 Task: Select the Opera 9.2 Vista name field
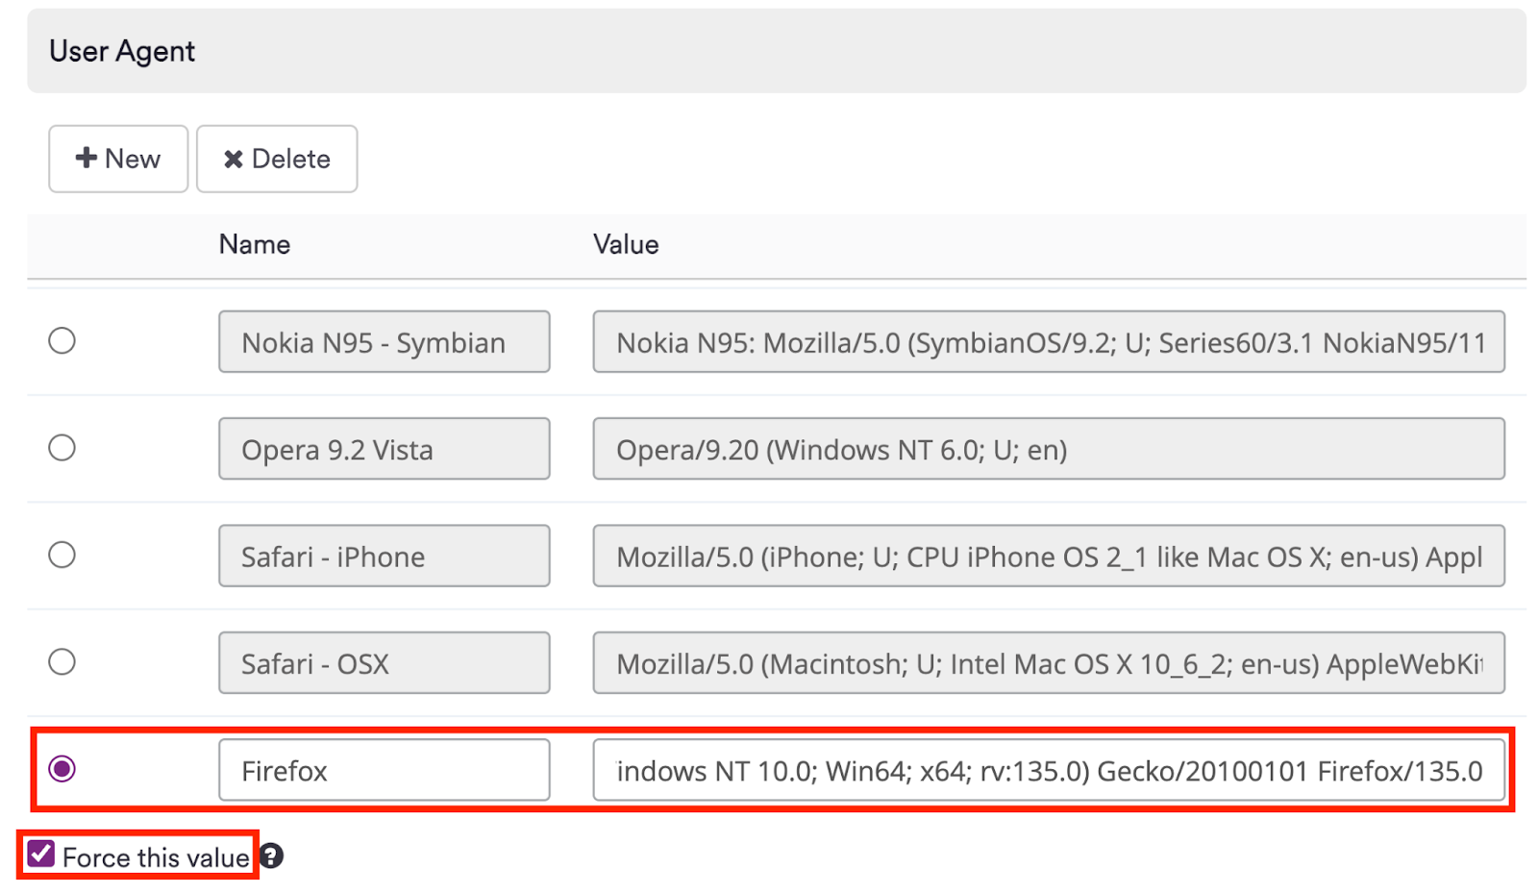tap(384, 448)
